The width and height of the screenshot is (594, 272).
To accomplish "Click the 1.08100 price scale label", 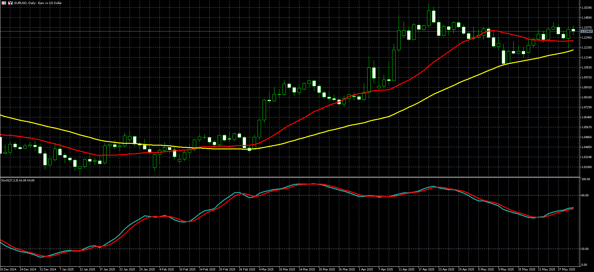I will tap(587, 97).
